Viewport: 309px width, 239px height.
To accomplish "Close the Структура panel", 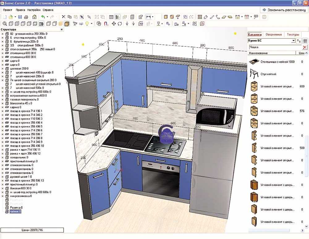I will 62,29.
